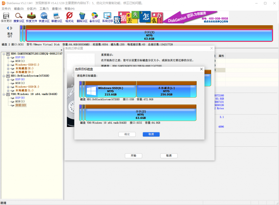
Task: Select 分区(2) in the disk tree
Action: [x=20, y=105]
